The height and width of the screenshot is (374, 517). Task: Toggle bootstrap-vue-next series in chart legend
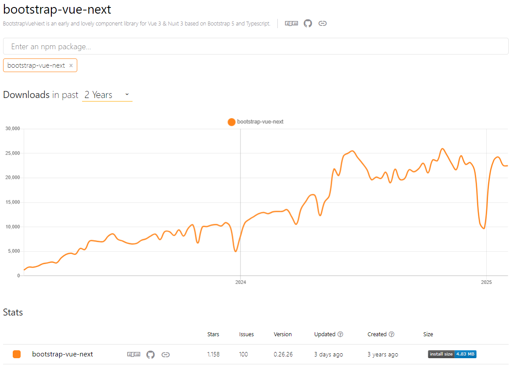click(x=256, y=122)
